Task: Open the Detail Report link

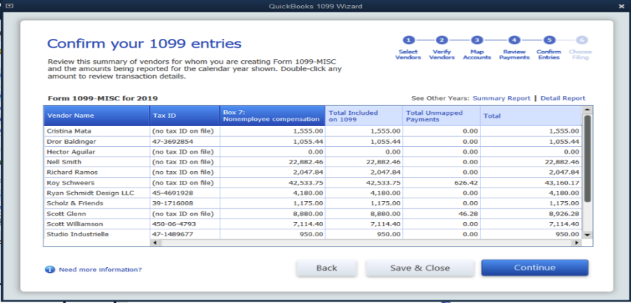Action: [x=563, y=98]
